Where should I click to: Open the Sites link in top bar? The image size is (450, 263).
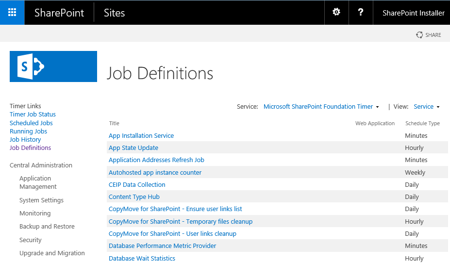tap(114, 13)
